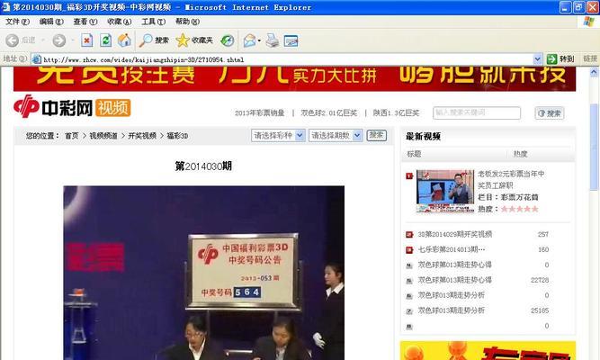This screenshot has width=600, height=360.
Task: Open the 请选择彩种 dropdown
Action: tap(278, 135)
